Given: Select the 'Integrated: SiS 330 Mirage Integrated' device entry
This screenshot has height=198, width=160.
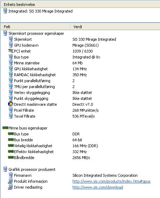Looking at the screenshot, I should click(x=40, y=11).
